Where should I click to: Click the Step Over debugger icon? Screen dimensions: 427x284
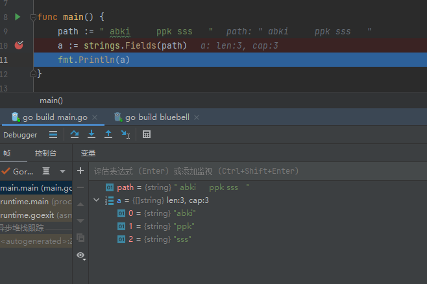pyautogui.click(x=75, y=134)
